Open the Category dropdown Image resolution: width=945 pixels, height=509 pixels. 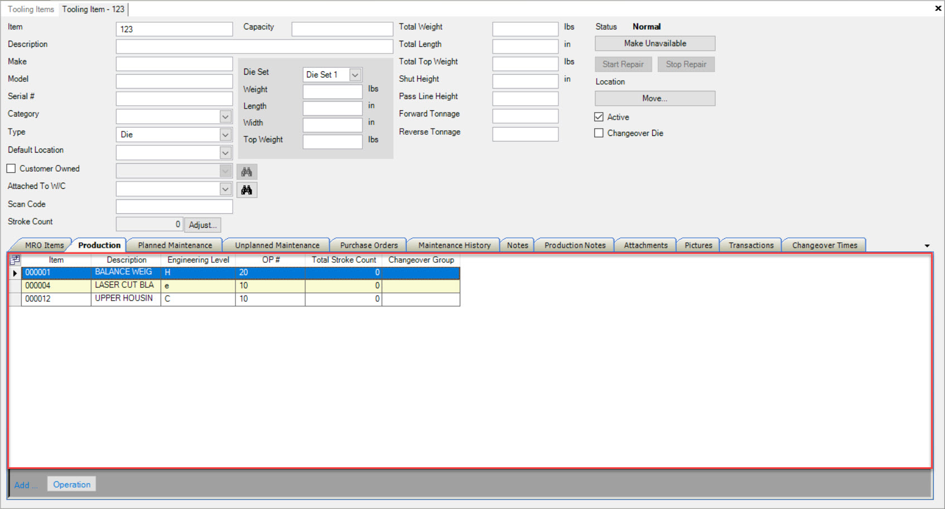pyautogui.click(x=225, y=116)
